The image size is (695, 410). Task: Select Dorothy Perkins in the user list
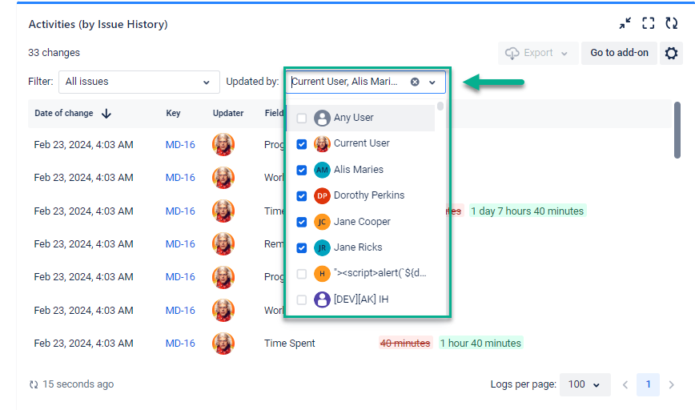coord(368,195)
